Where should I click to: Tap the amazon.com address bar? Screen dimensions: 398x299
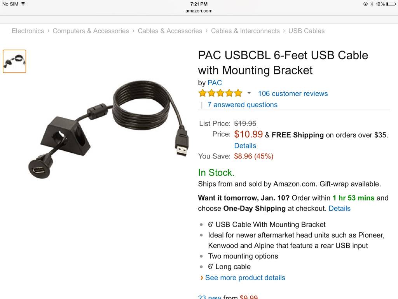point(199,11)
